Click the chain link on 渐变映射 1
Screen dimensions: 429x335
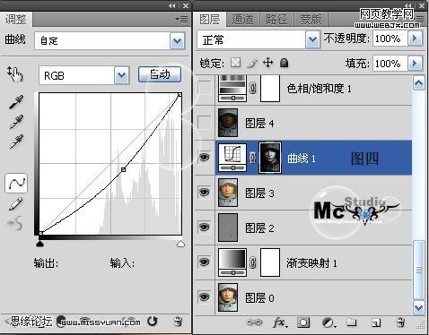point(253,262)
